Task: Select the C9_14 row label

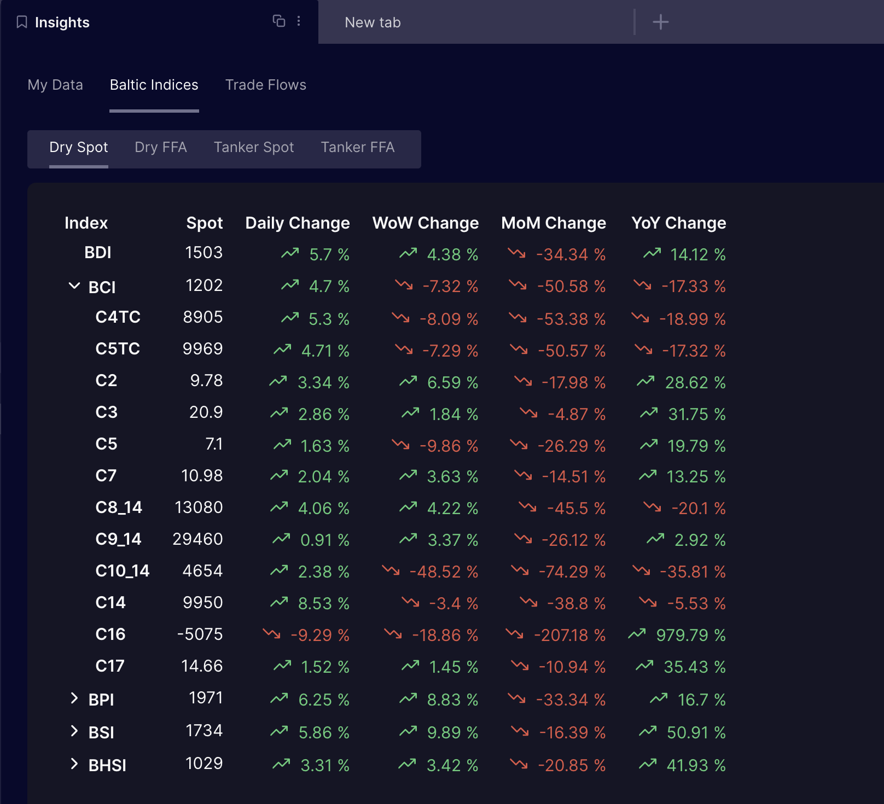Action: point(118,539)
